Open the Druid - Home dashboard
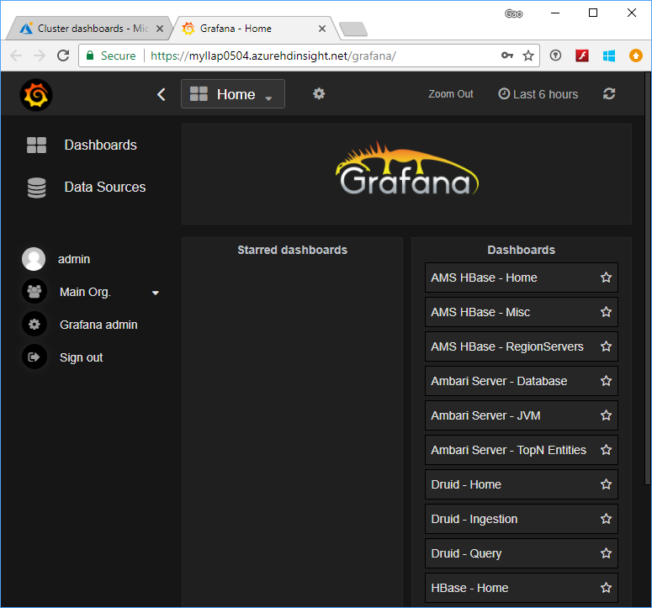Image resolution: width=652 pixels, height=608 pixels. (x=466, y=484)
